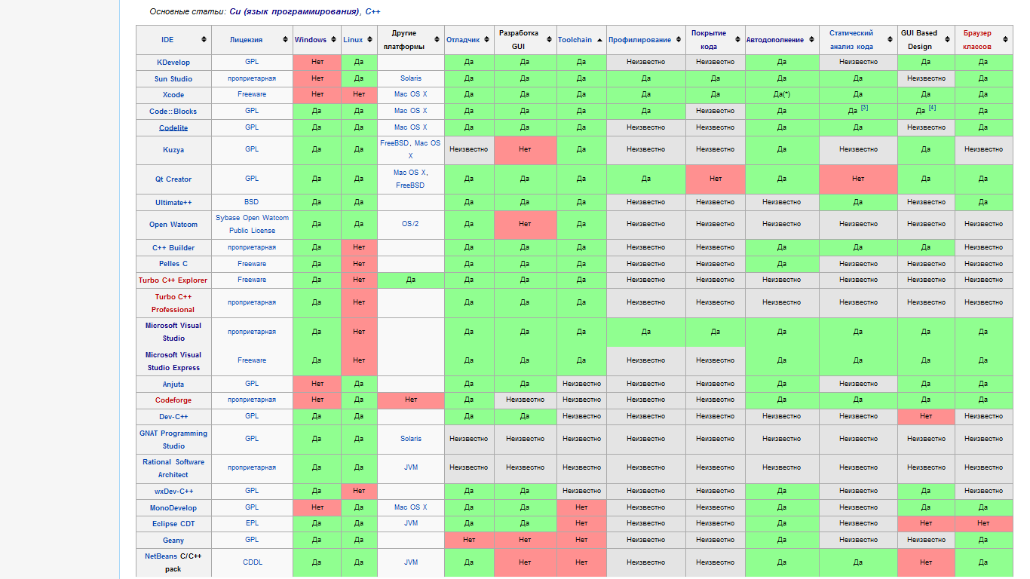This screenshot has height=579, width=1030.
Task: Sort by Отладчик column arrow icon
Action: coord(487,40)
